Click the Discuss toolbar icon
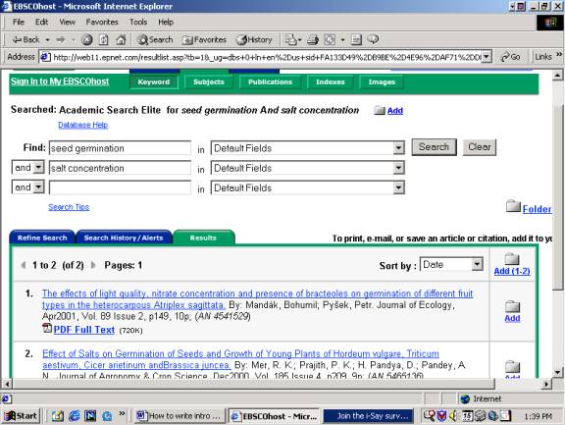This screenshot has height=425, width=565. 356,39
